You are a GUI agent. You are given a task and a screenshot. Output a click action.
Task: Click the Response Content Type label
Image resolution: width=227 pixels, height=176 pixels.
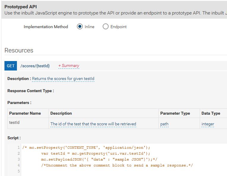pos(31,91)
